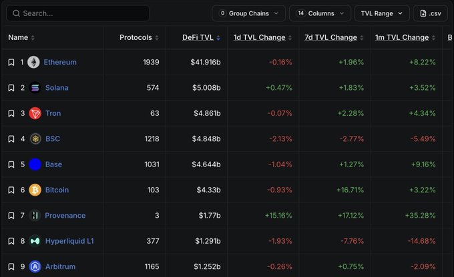The image size is (454, 277).
Task: Click the Tron chain logo
Action: click(x=35, y=113)
